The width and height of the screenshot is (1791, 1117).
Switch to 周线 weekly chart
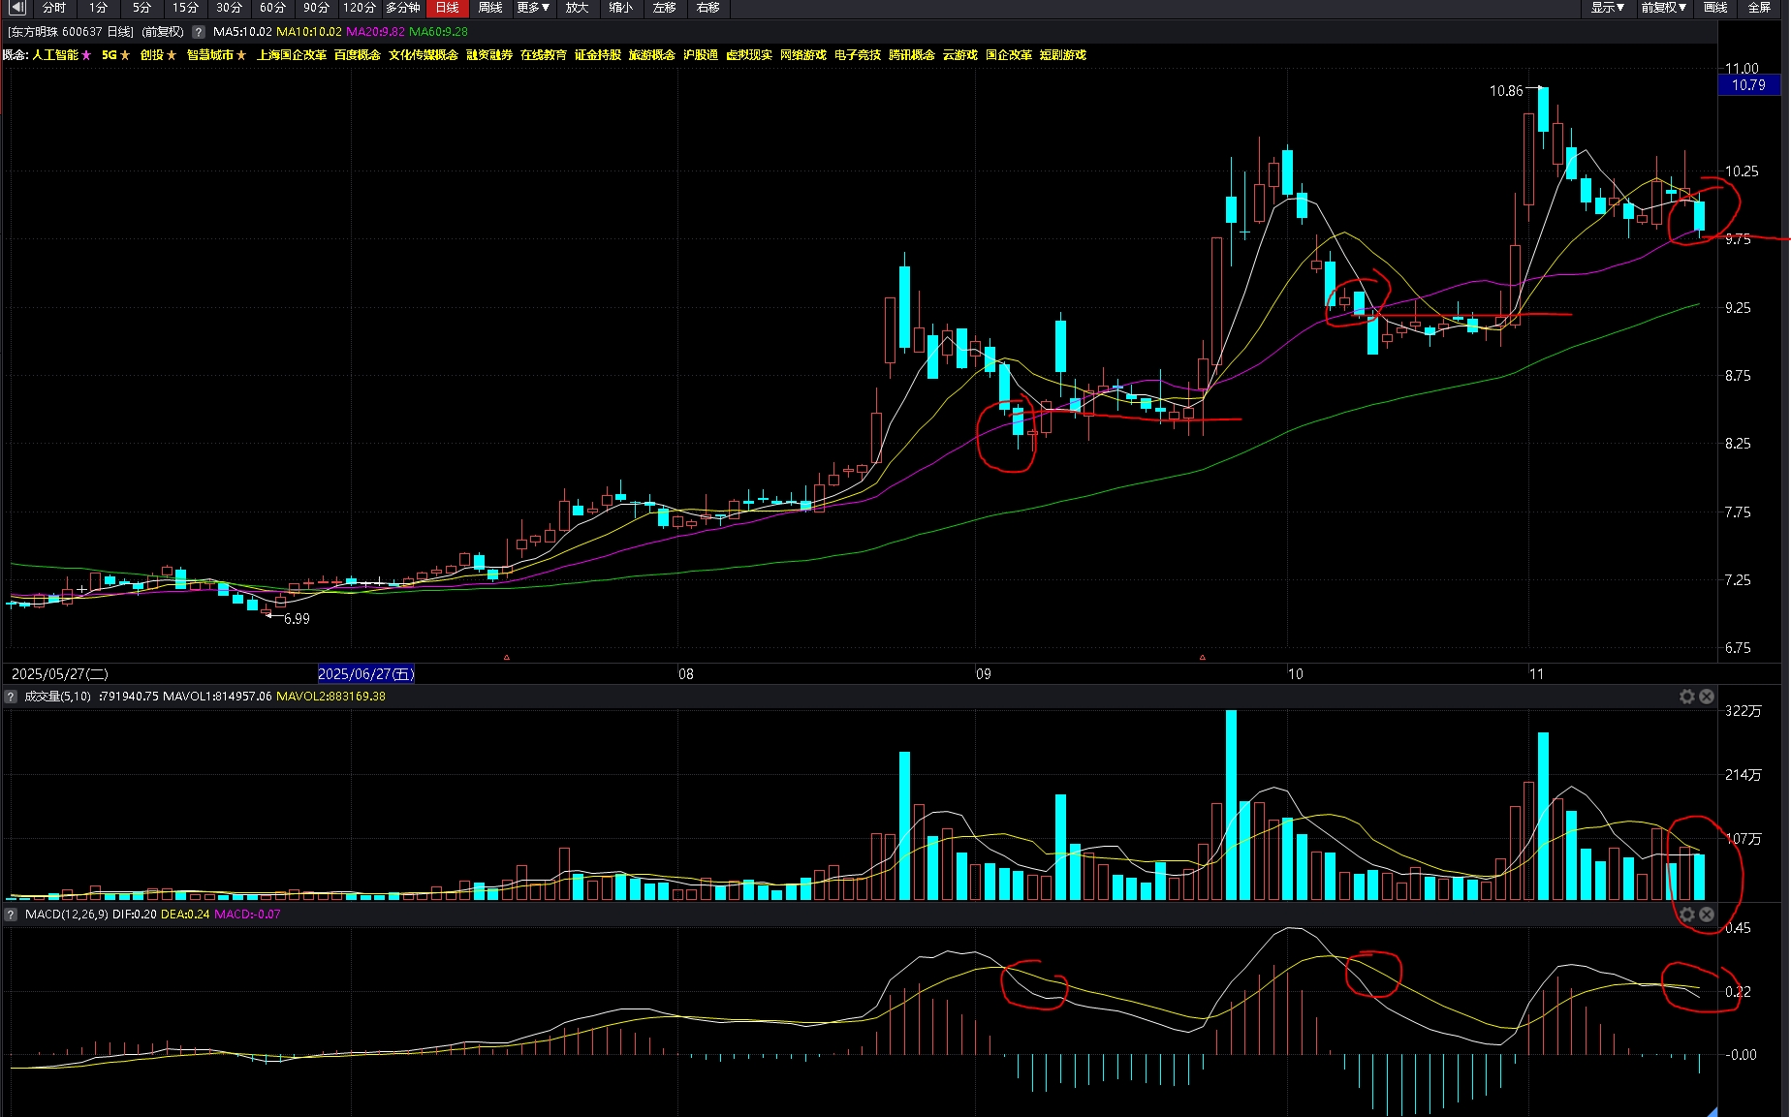click(490, 8)
